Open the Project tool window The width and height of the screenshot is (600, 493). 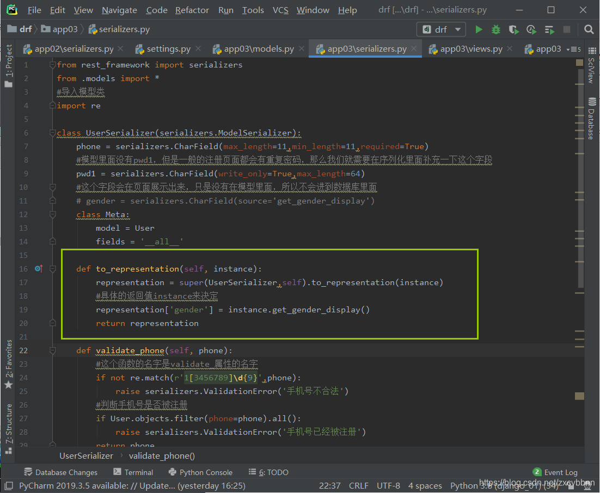tap(8, 66)
